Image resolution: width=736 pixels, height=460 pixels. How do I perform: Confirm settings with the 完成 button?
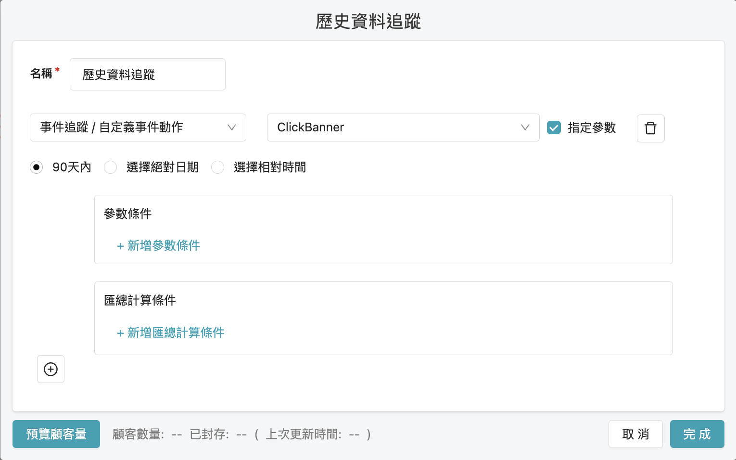(x=697, y=434)
